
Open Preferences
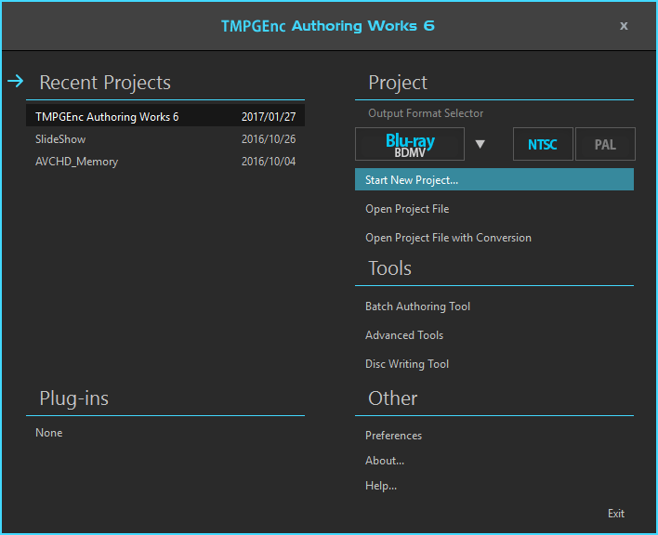pyautogui.click(x=394, y=436)
